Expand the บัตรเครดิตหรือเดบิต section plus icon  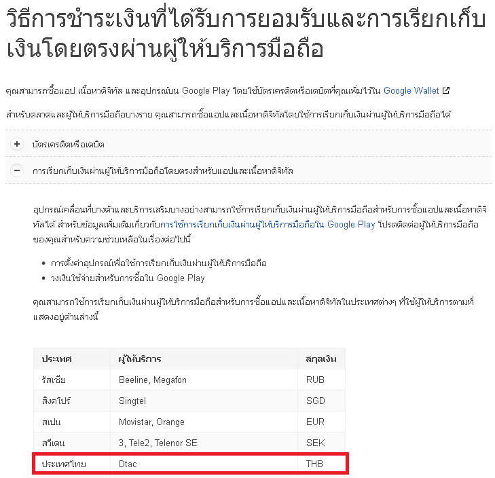coord(17,145)
